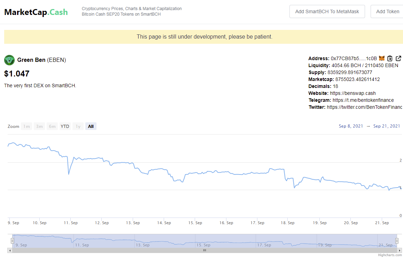Open address in explorer via external-link icon
This screenshot has width=403, height=261.
click(398, 58)
